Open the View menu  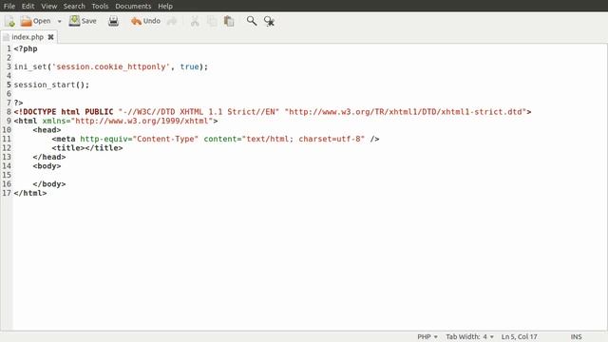click(48, 7)
